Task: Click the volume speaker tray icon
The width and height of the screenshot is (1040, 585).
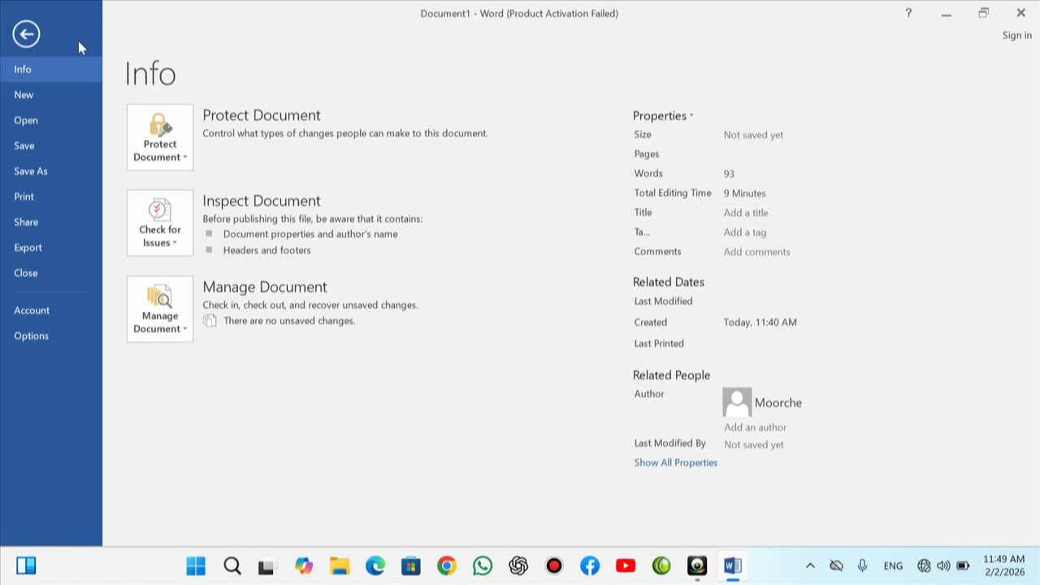Action: pyautogui.click(x=943, y=565)
